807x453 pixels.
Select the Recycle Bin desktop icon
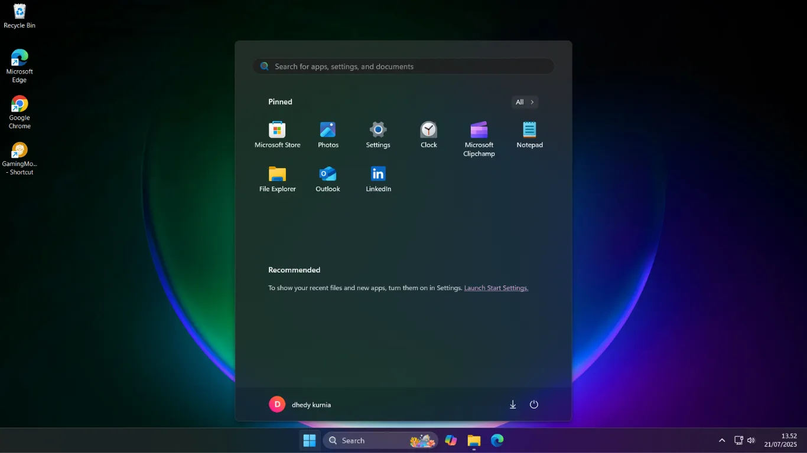point(19,16)
